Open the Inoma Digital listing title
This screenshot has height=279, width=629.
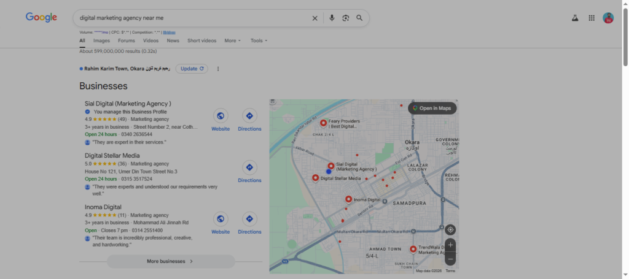point(103,207)
